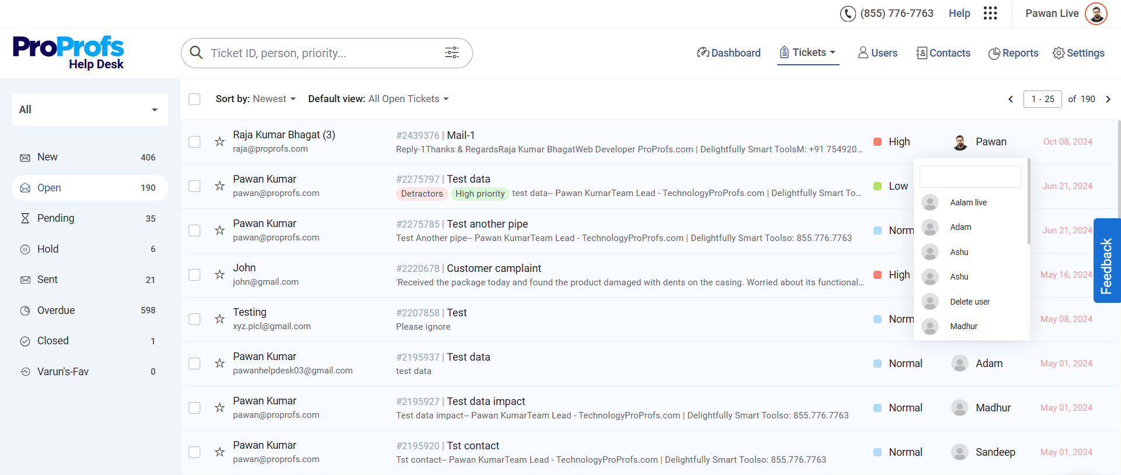1121x475 pixels.
Task: Tick the select-all tickets checkbox
Action: click(x=194, y=99)
